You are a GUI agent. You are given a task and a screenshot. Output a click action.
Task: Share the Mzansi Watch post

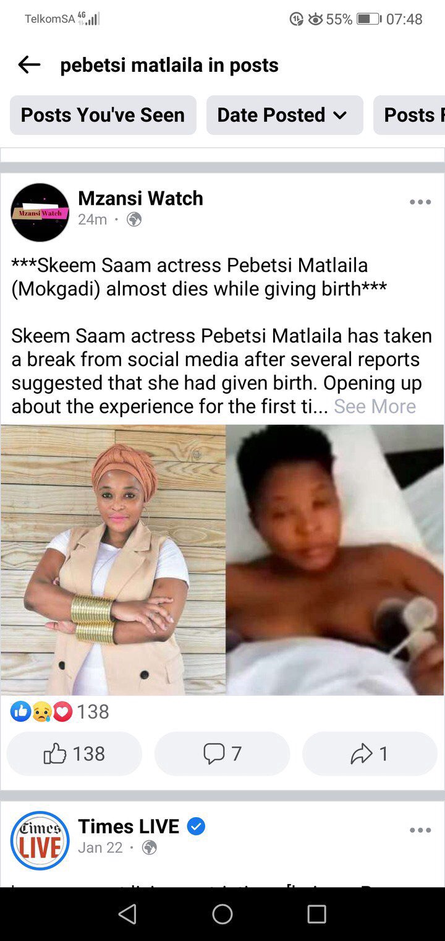(x=370, y=753)
